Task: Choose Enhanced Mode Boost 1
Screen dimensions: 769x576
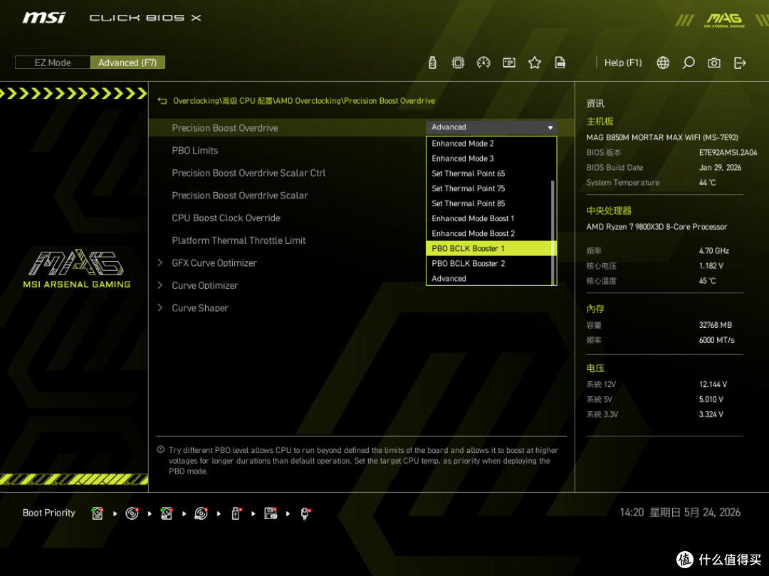Action: 491,218
